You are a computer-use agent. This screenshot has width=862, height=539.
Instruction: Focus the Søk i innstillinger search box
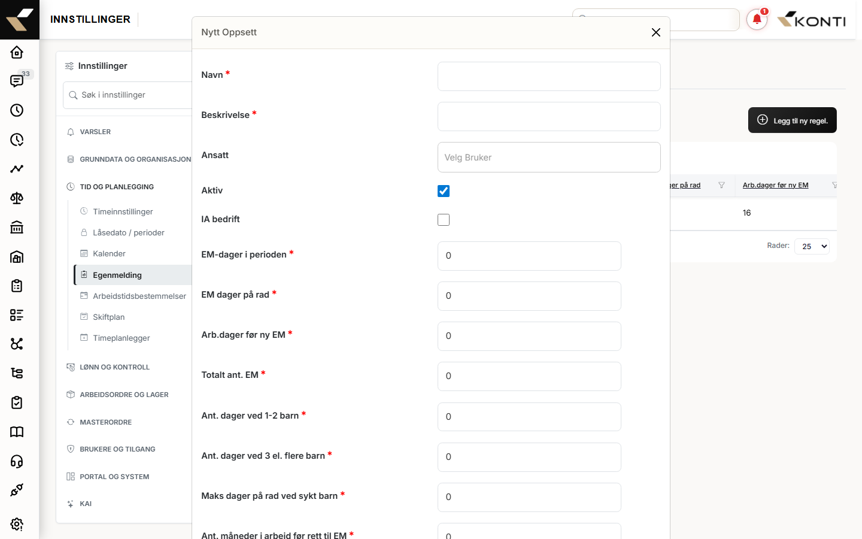coord(128,95)
